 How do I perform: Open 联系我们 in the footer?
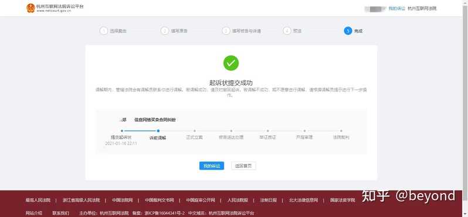point(60,213)
